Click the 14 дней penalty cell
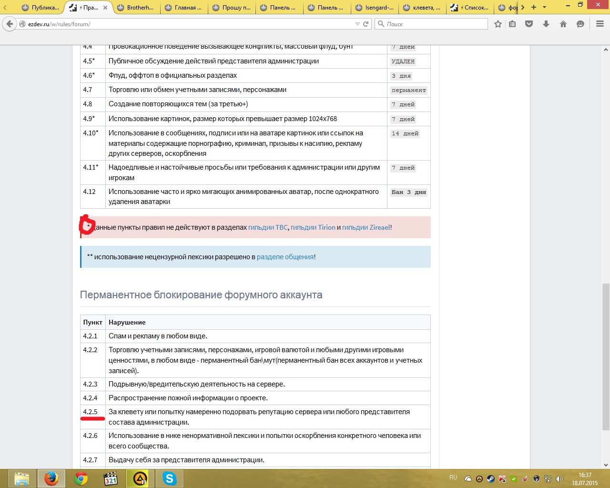The width and height of the screenshot is (610, 488). point(405,133)
